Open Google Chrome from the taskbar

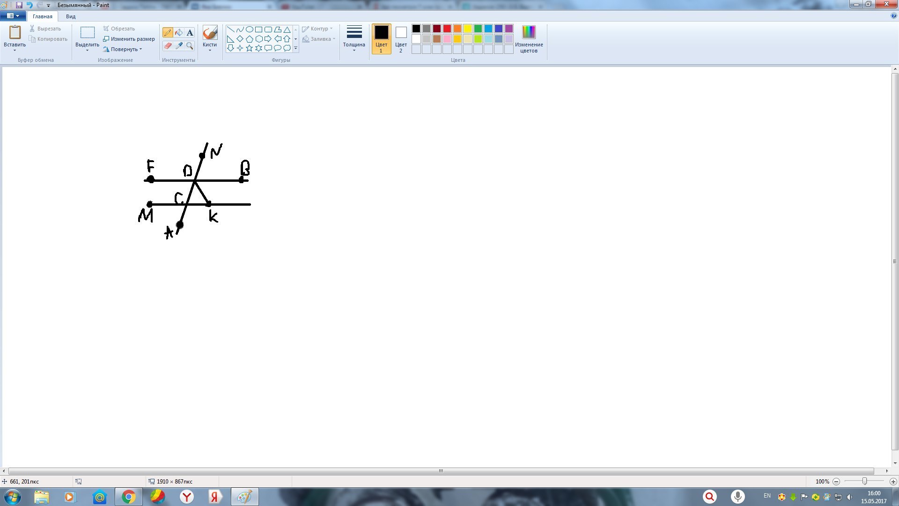click(x=129, y=497)
